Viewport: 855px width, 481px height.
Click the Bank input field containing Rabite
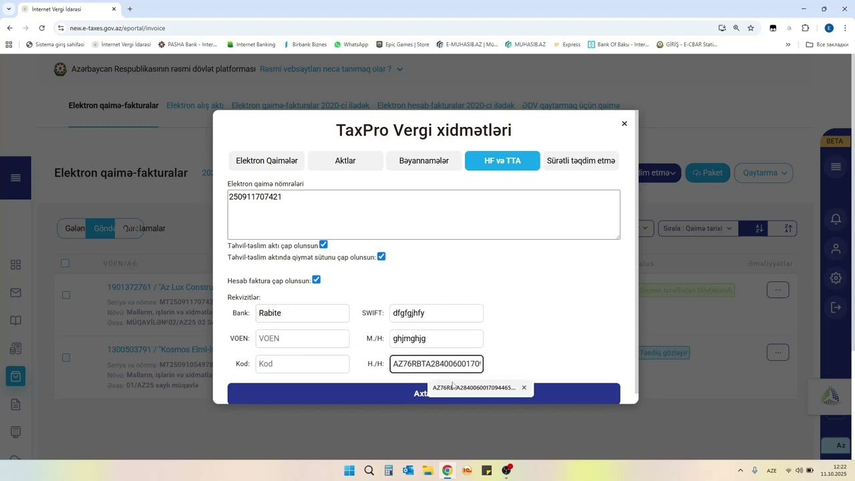302,313
